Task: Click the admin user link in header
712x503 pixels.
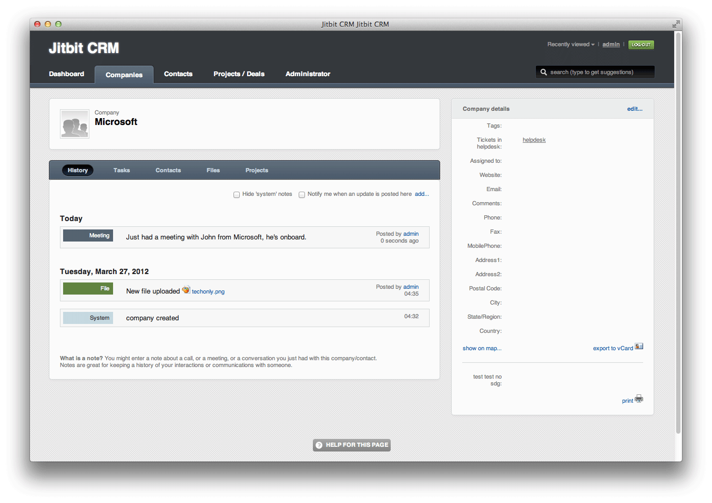Action: click(611, 45)
